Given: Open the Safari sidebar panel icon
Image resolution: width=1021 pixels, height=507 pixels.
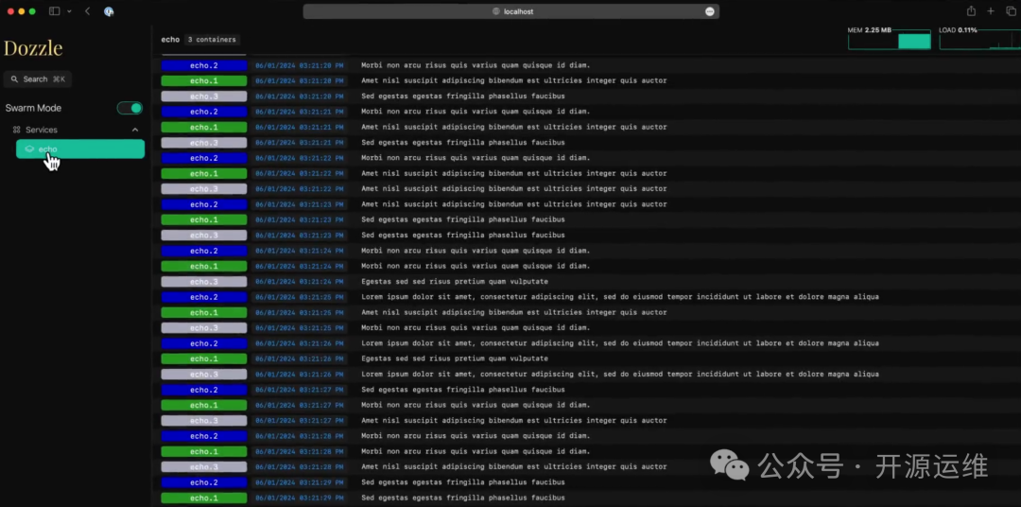Looking at the screenshot, I should pyautogui.click(x=55, y=11).
